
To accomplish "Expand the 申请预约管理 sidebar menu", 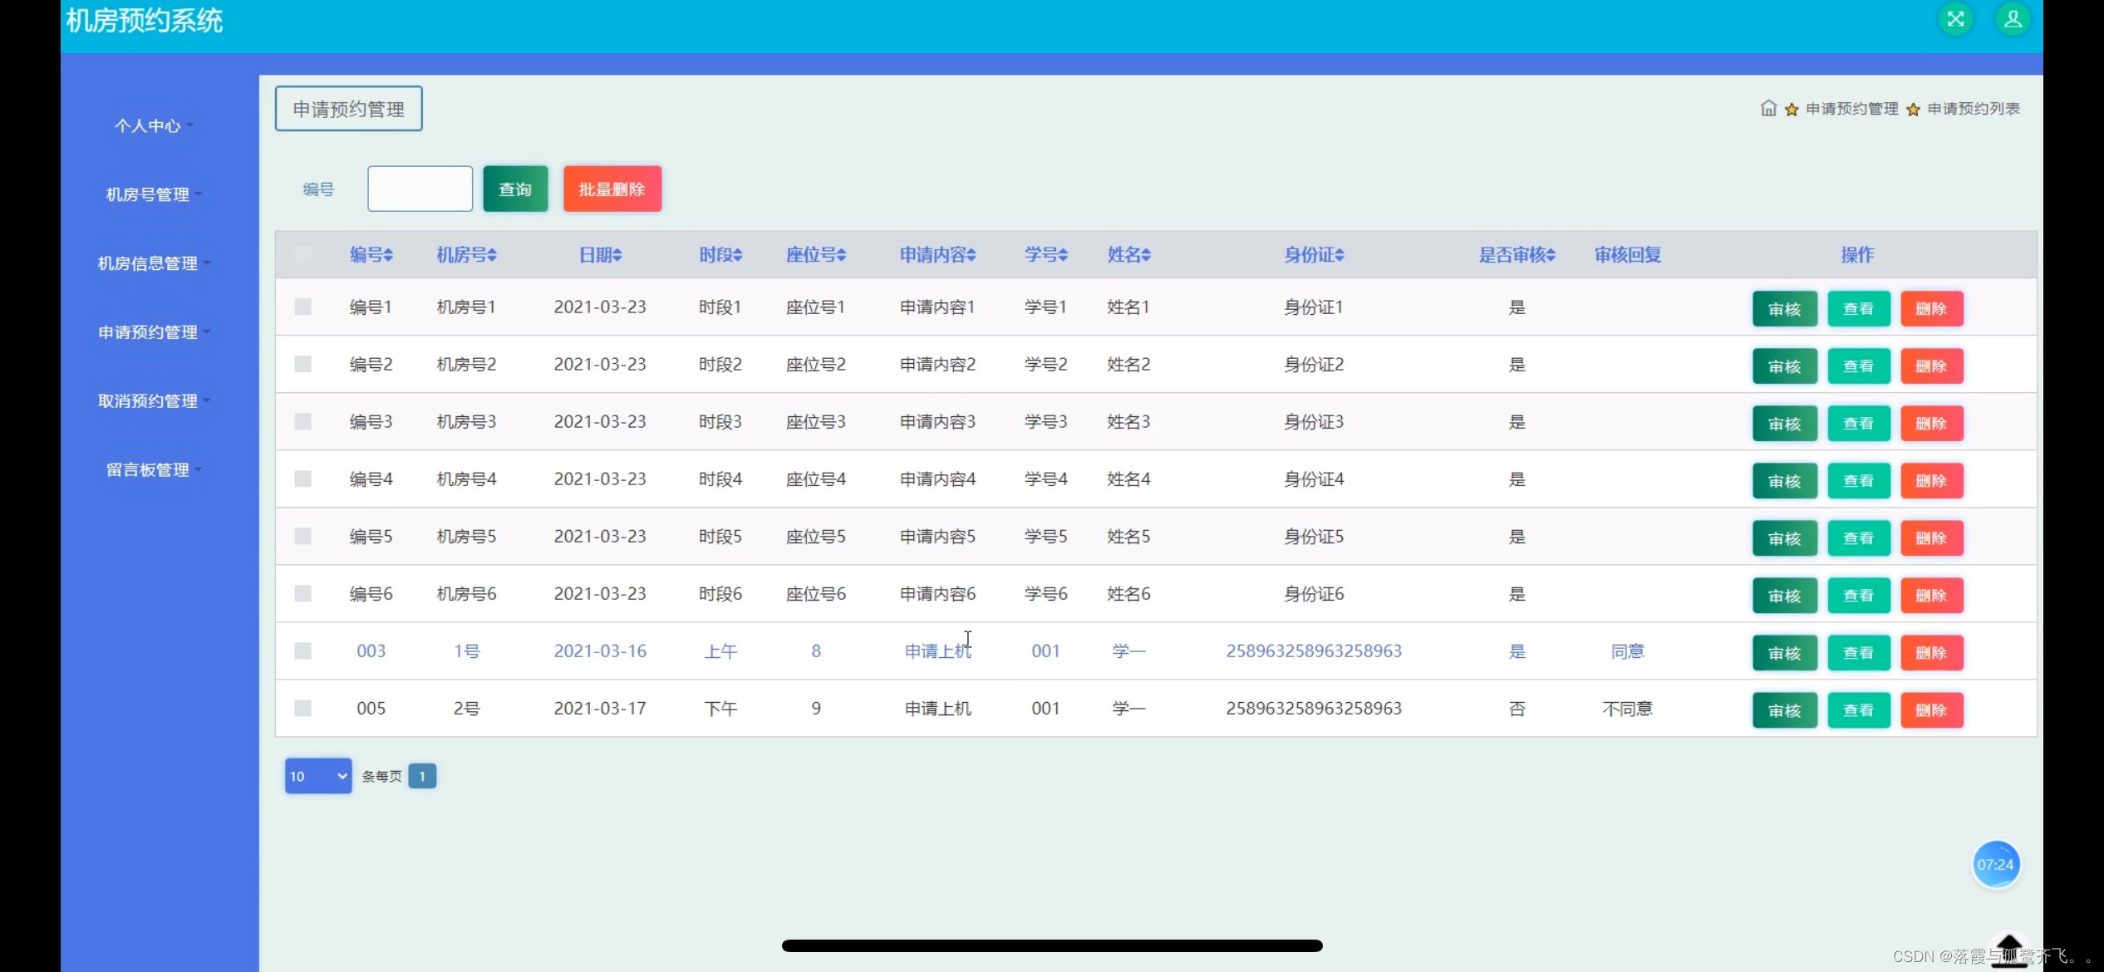I will pos(153,332).
